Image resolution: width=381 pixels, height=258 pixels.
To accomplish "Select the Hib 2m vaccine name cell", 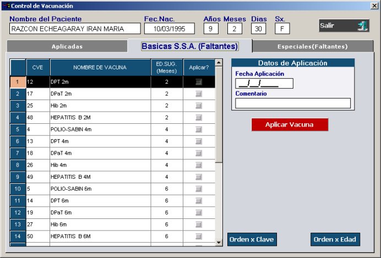I will point(100,106).
